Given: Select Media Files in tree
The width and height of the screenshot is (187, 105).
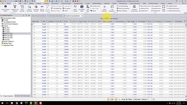Looking at the screenshot, I should pyautogui.click(x=8, y=43).
